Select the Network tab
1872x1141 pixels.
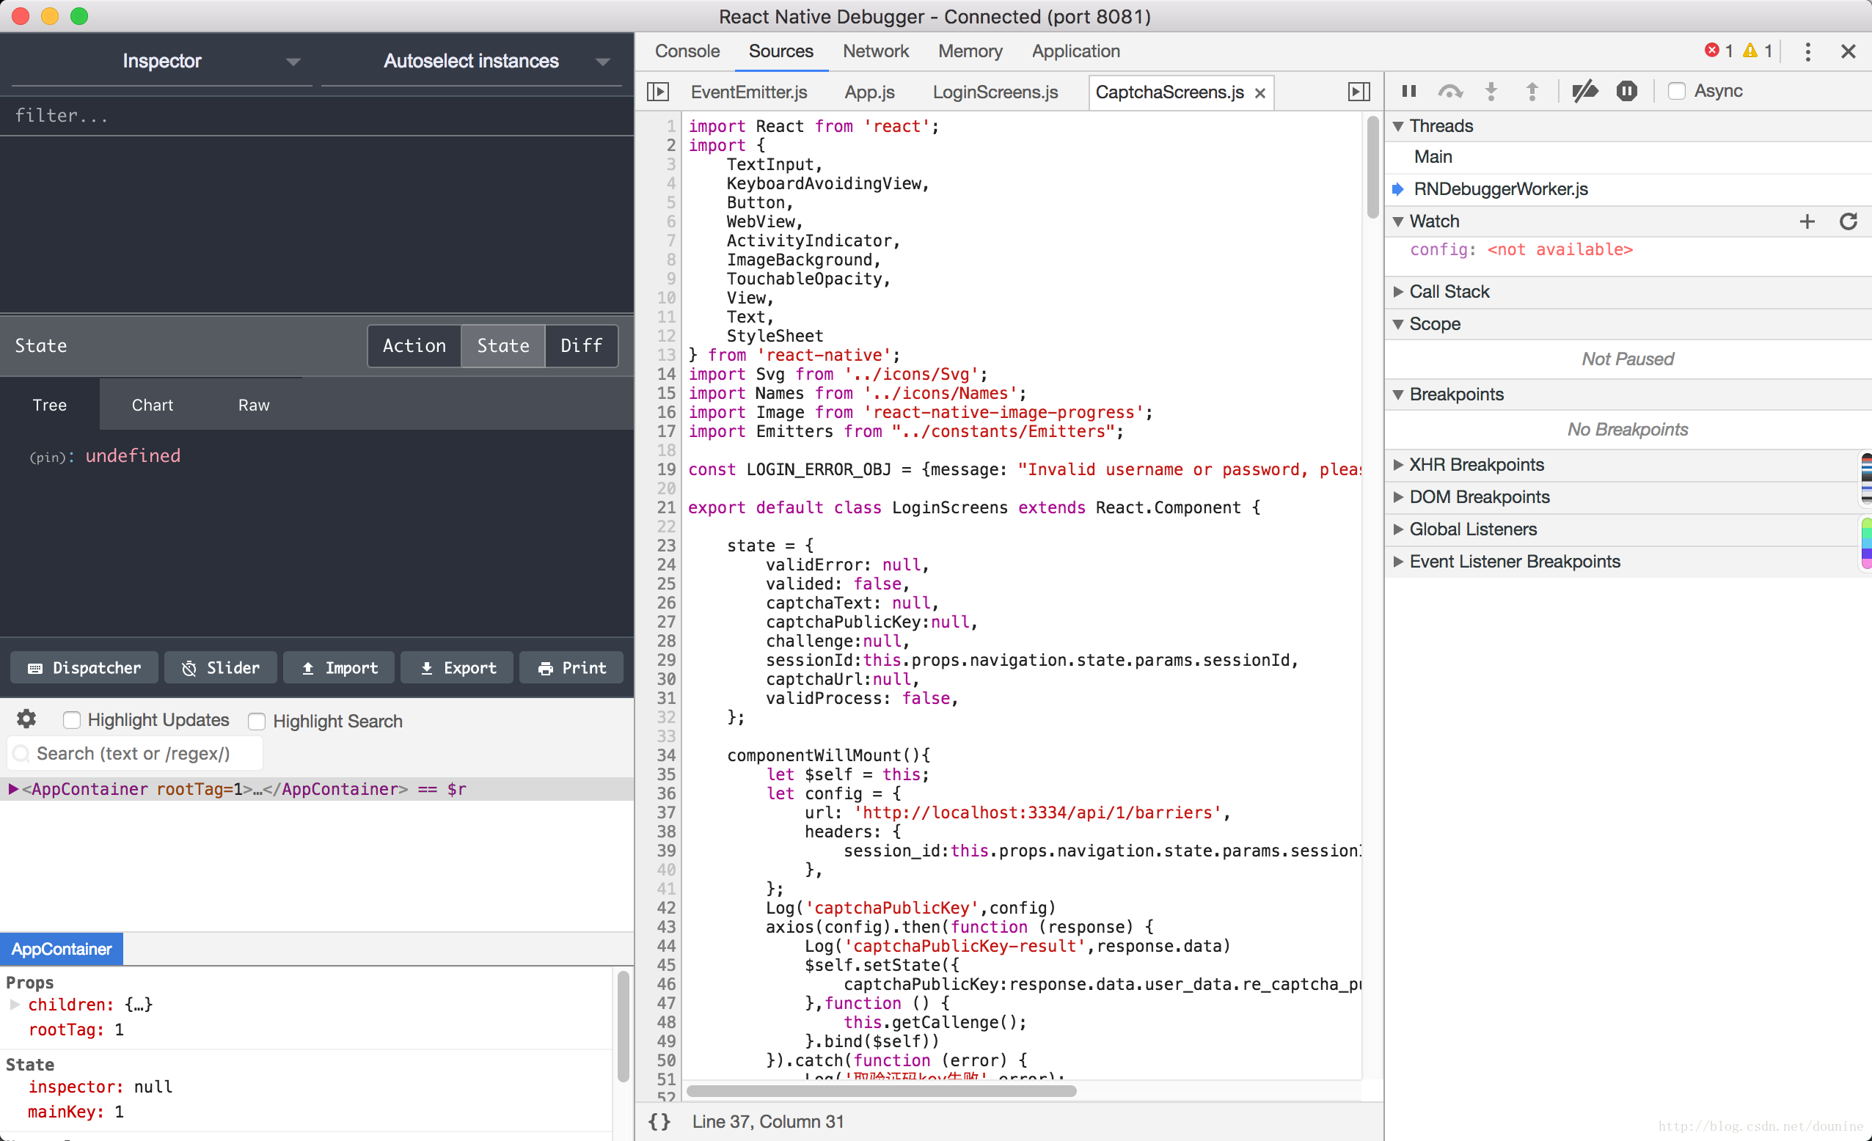pos(877,49)
